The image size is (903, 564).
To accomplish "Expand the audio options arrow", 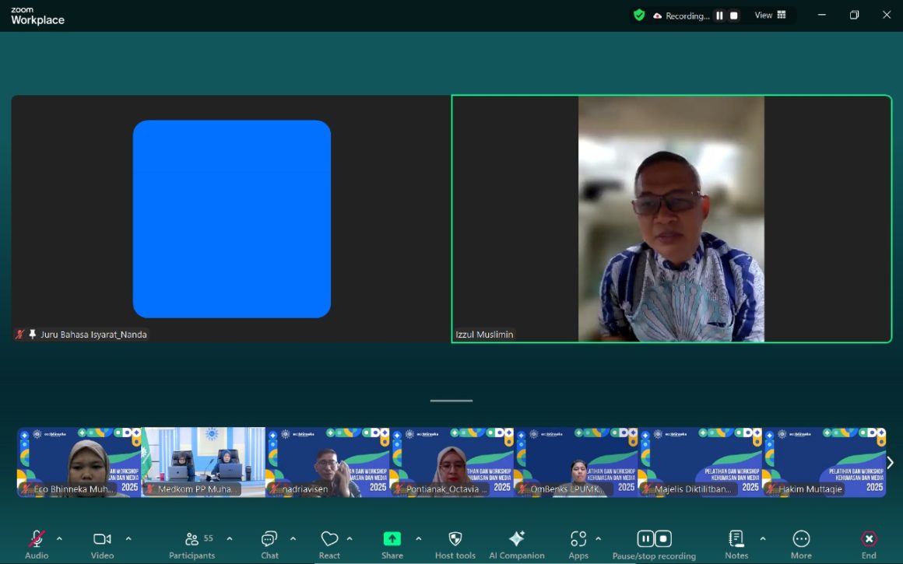I will 59,538.
